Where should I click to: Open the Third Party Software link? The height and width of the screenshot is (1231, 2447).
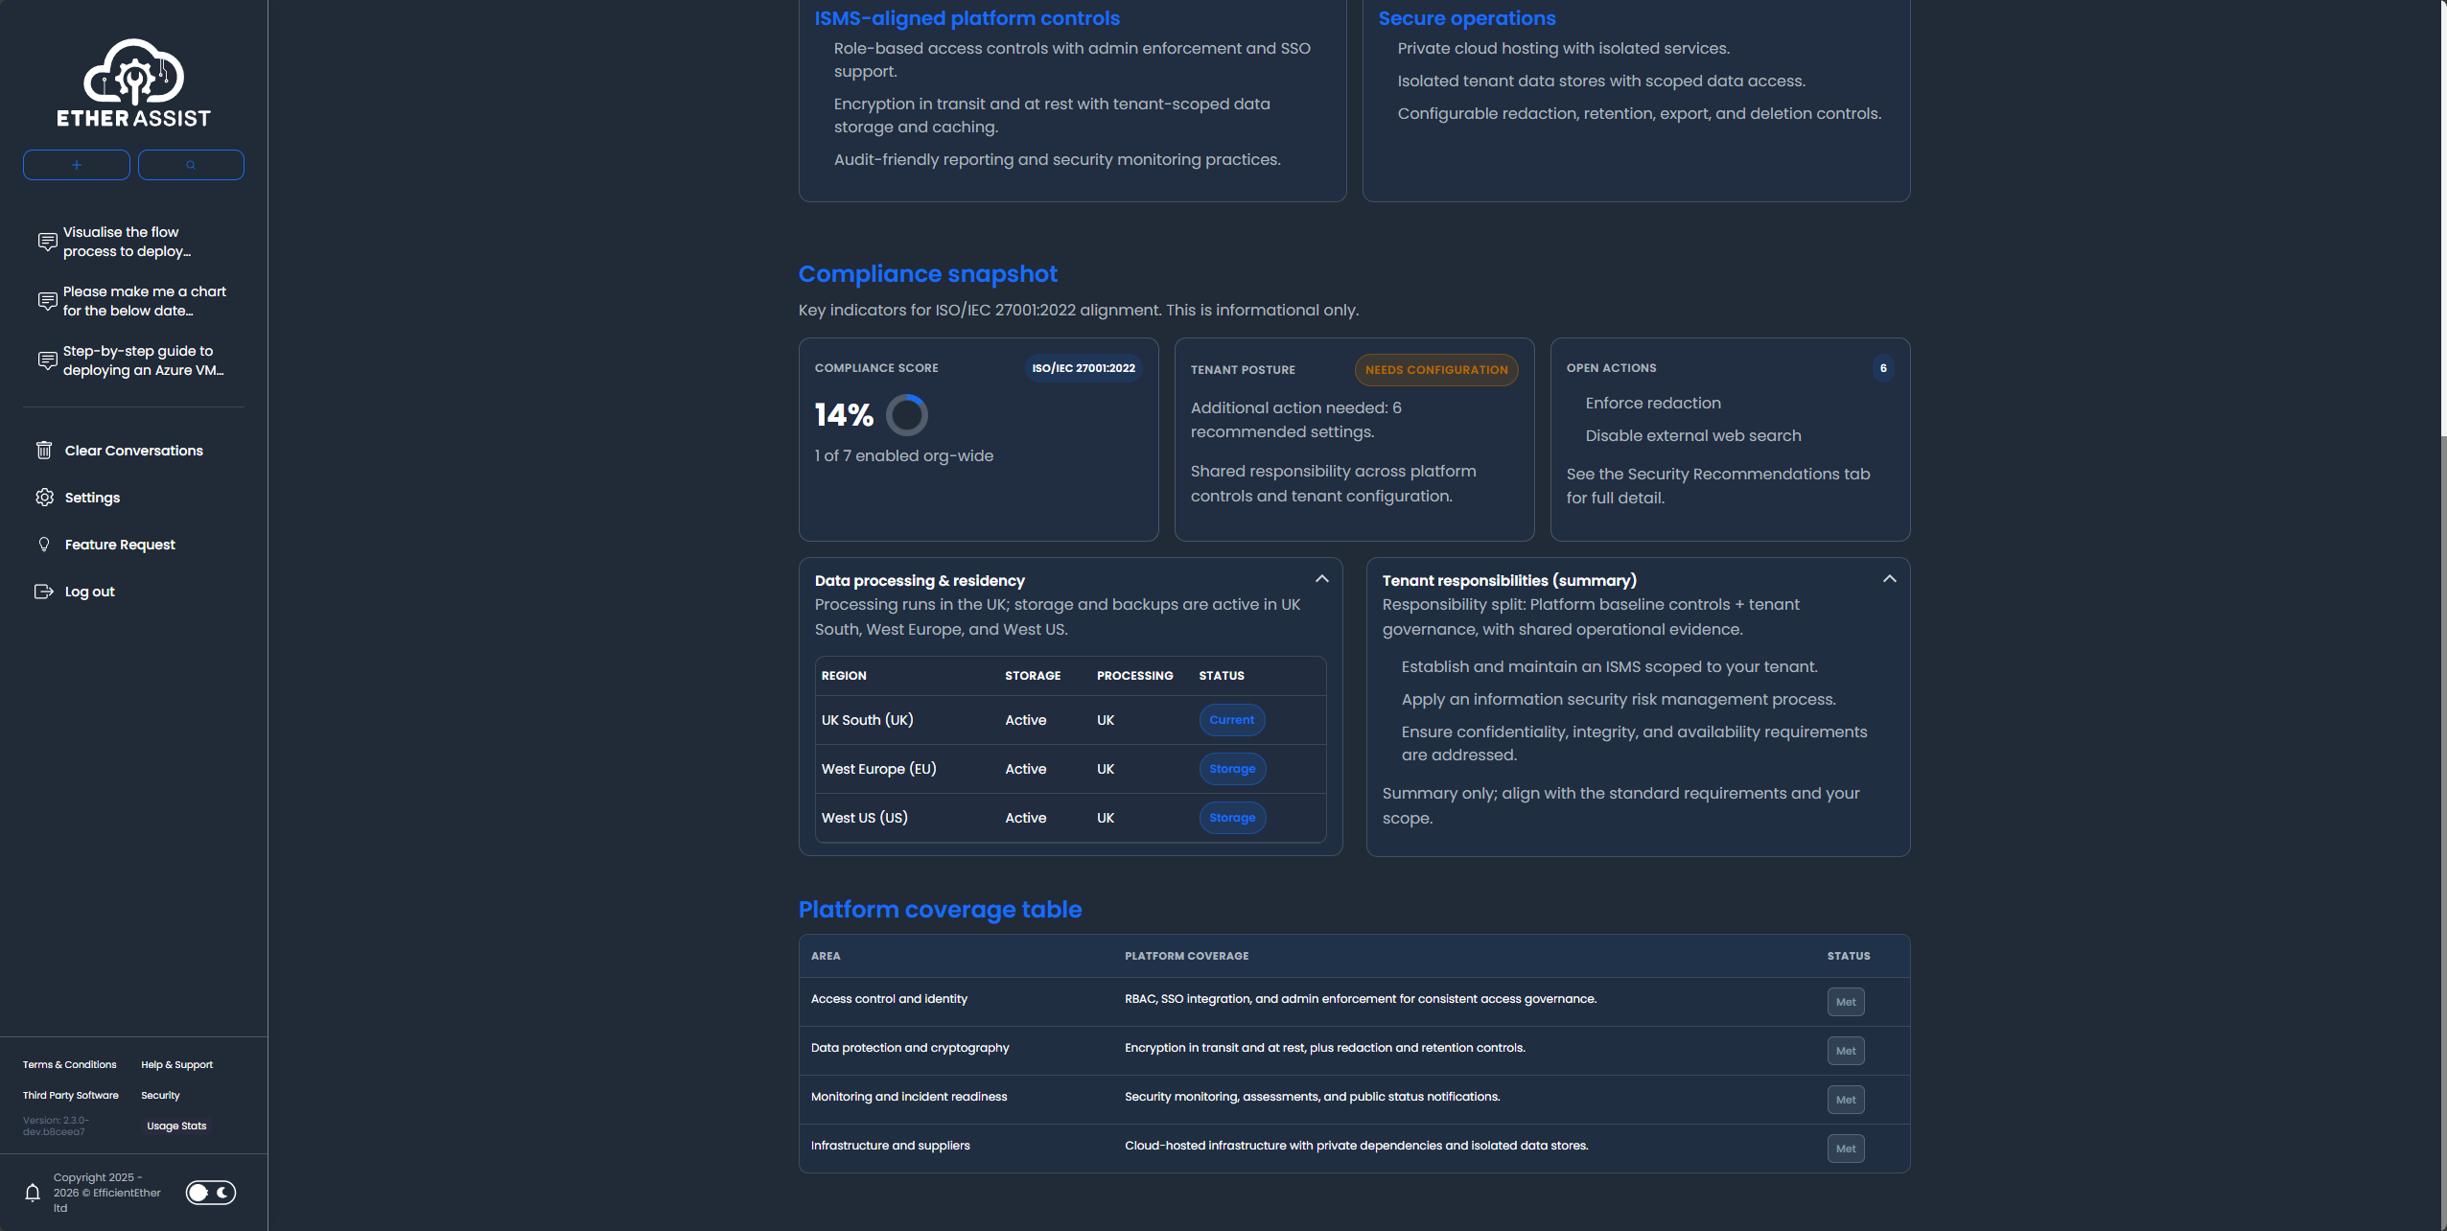tap(71, 1096)
